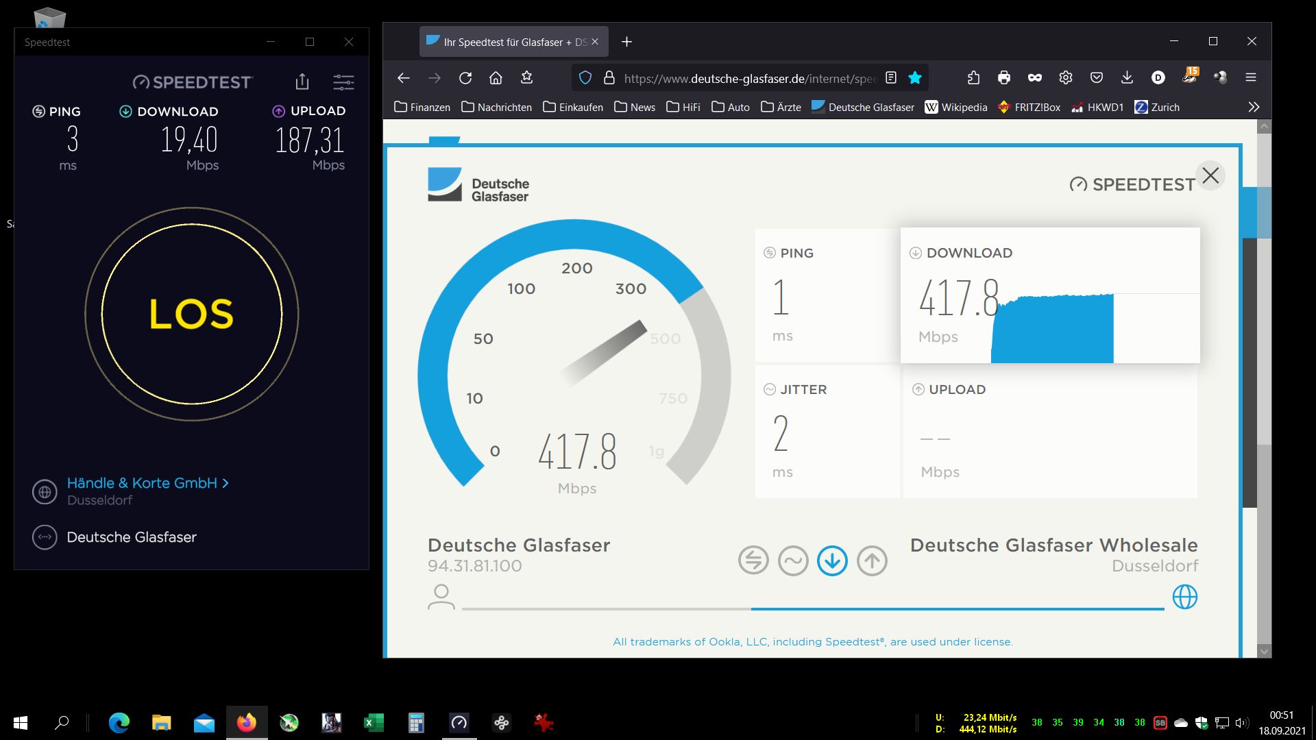
Task: Open the Ookla trademarks license link
Action: click(x=813, y=642)
